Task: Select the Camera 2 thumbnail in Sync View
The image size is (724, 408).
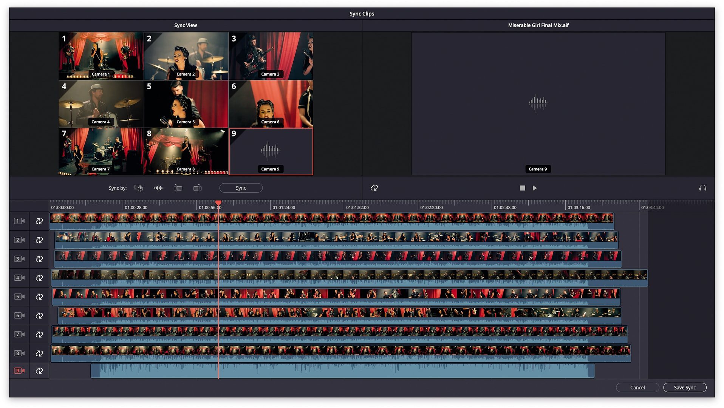Action: point(186,57)
